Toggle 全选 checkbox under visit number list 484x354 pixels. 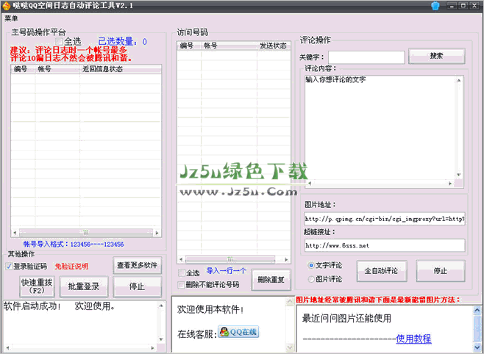[x=182, y=273]
